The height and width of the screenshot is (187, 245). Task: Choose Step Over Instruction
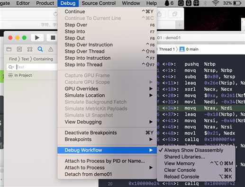tap(107, 45)
